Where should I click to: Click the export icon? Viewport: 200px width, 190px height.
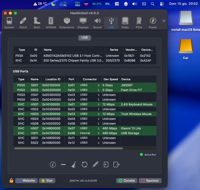pyautogui.click(x=116, y=164)
